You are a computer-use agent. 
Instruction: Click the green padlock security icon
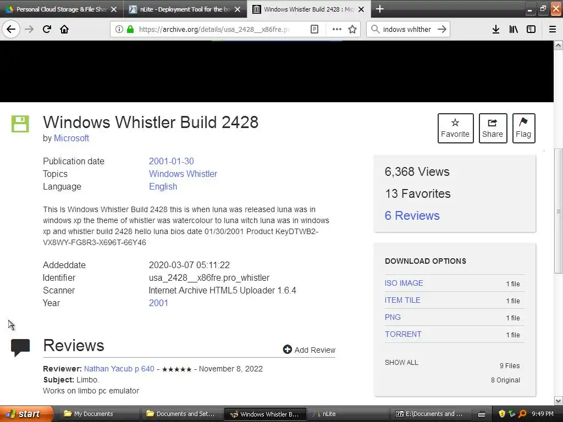click(x=130, y=29)
